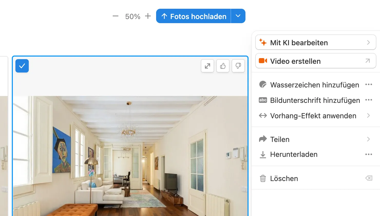Image resolution: width=380 pixels, height=216 pixels.
Task: Click the 50% zoom level value
Action: 133,16
